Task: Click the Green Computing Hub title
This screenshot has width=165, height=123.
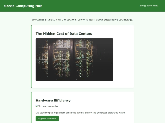Action: (x=23, y=6)
